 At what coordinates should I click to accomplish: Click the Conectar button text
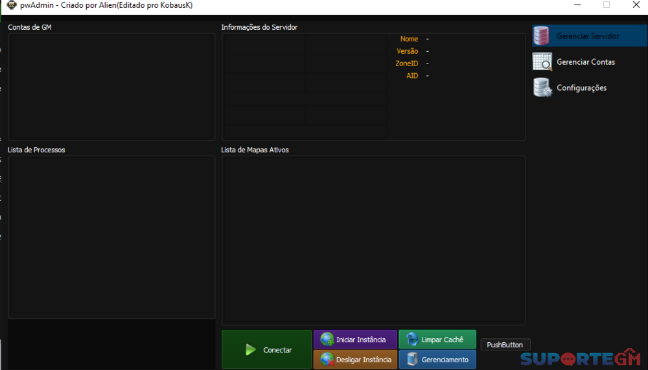pos(277,350)
